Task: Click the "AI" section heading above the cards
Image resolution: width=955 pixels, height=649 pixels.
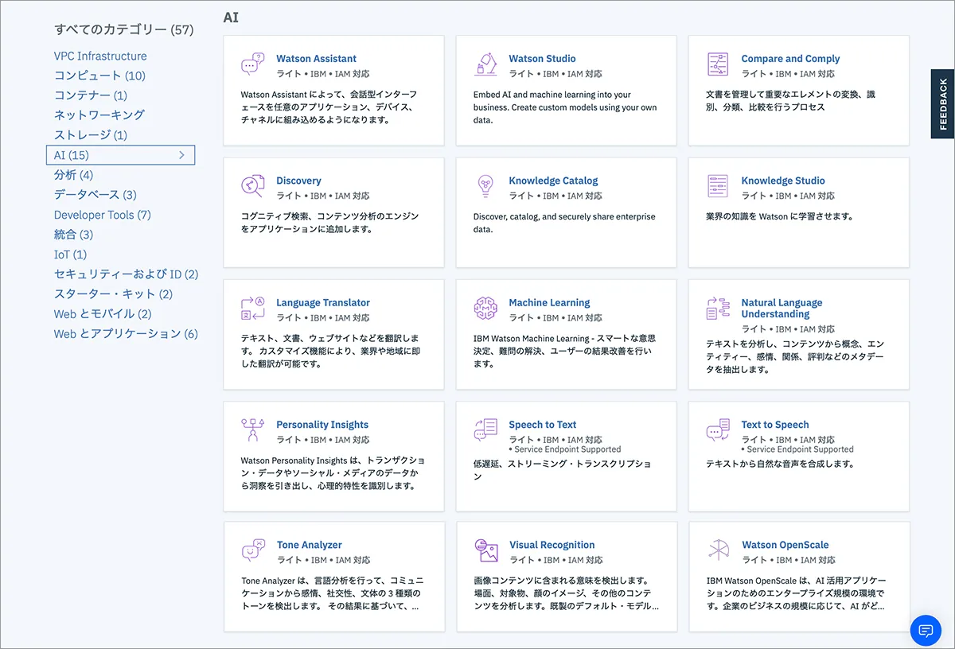Action: tap(231, 17)
